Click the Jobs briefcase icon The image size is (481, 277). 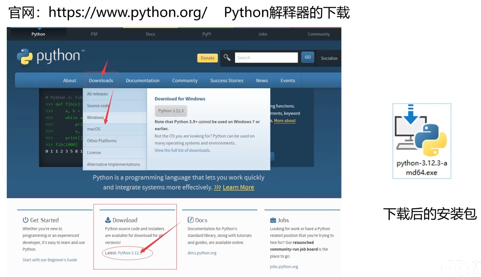(x=273, y=220)
